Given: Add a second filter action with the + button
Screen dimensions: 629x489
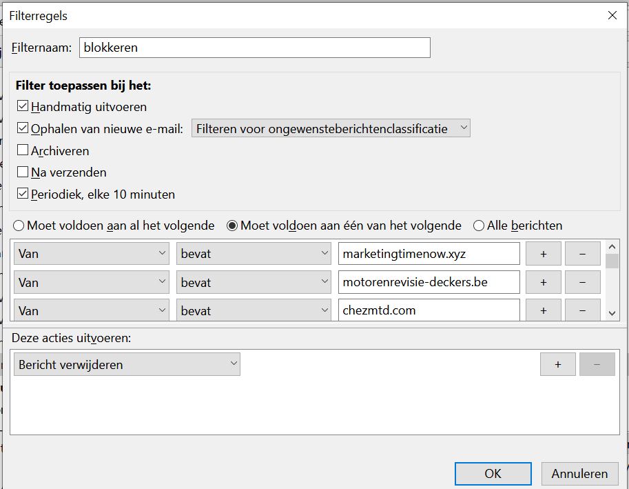Looking at the screenshot, I should click(557, 363).
